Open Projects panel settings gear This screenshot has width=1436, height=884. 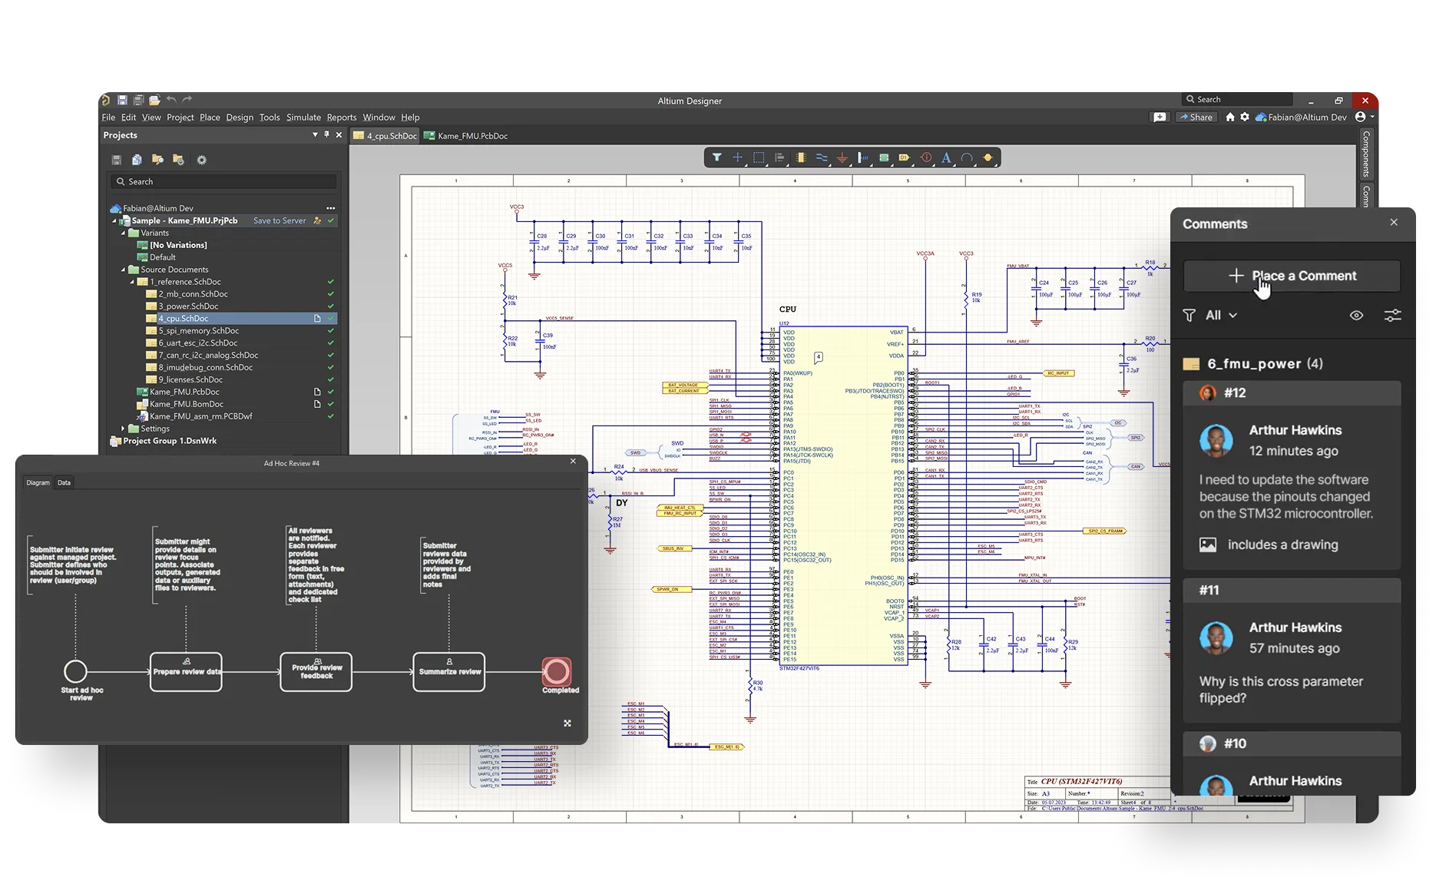[x=202, y=160]
